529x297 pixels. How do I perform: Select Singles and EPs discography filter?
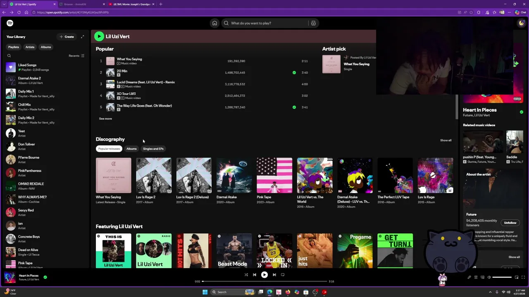point(153,148)
